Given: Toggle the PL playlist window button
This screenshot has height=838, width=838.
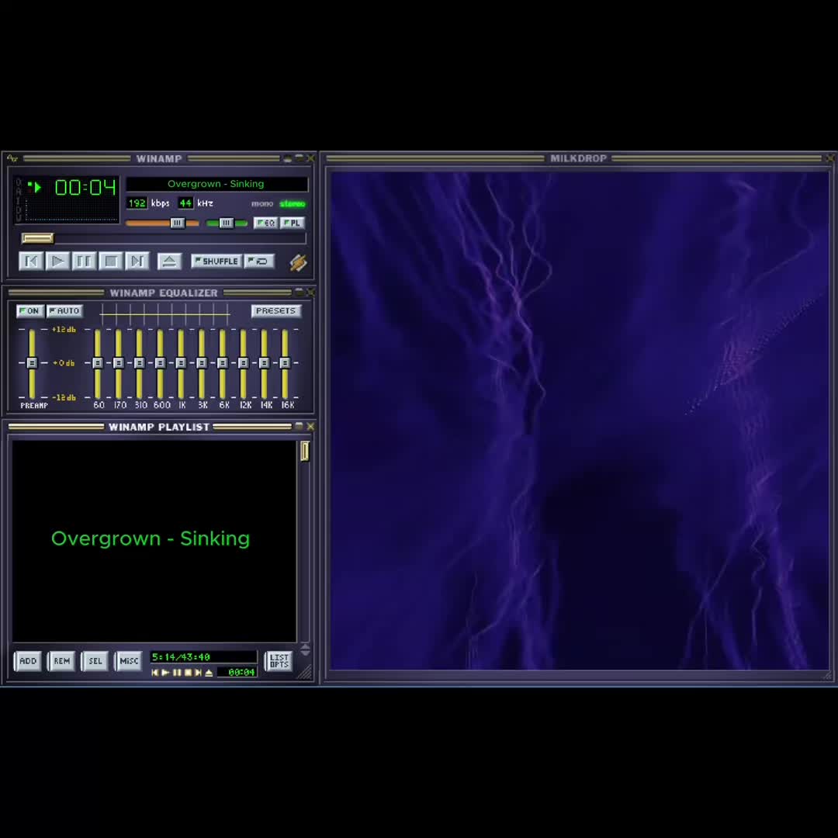Looking at the screenshot, I should point(293,223).
